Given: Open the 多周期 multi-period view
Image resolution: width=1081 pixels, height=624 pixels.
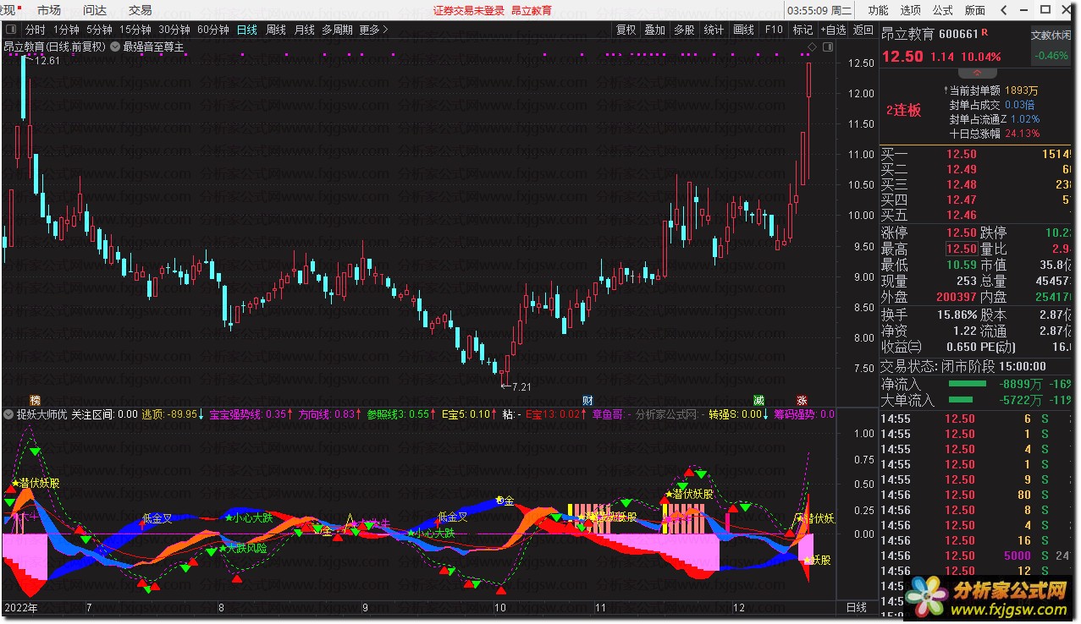Looking at the screenshot, I should click(337, 30).
